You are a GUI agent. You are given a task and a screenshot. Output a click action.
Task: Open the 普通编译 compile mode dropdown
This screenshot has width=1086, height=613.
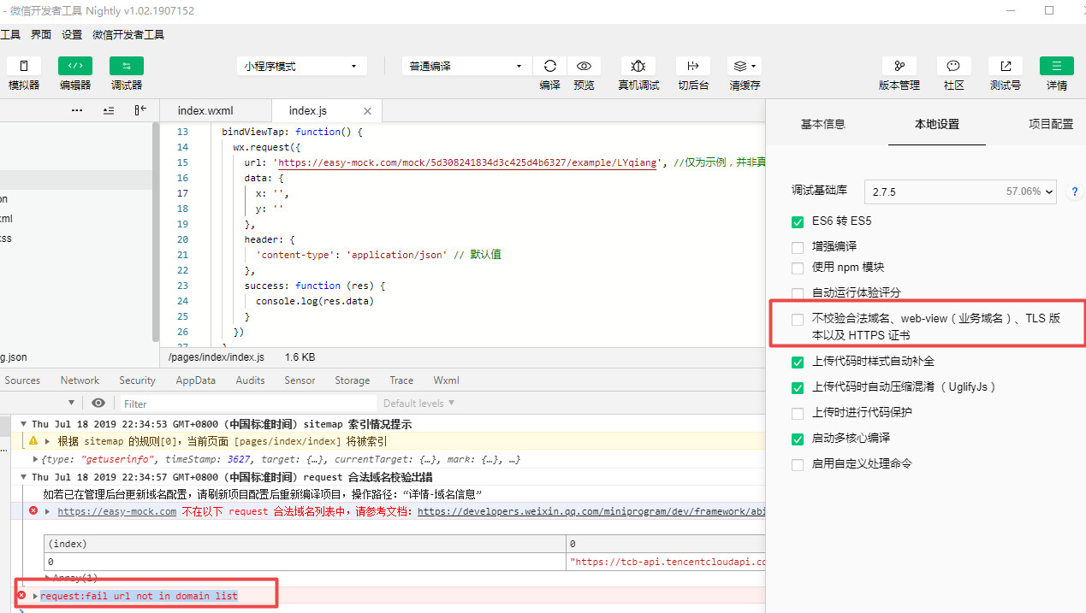point(467,66)
